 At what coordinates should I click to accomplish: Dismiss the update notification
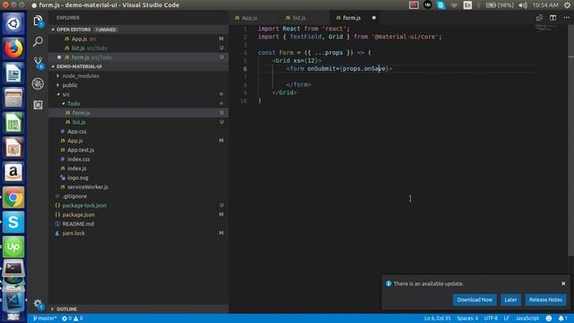pyautogui.click(x=563, y=284)
